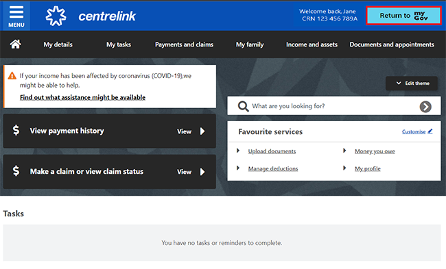Viewport: 446px width, 269px height.
Task: Open Find out what assistance might be available
Action: tap(82, 97)
